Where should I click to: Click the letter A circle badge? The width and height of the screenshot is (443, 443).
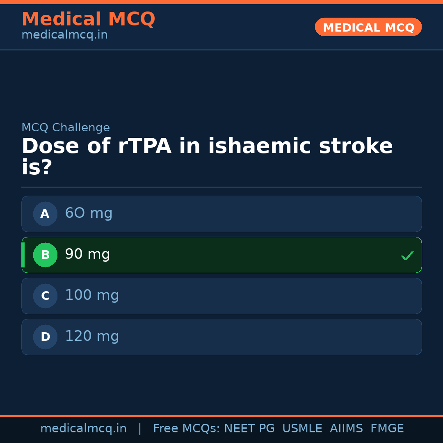45,214
